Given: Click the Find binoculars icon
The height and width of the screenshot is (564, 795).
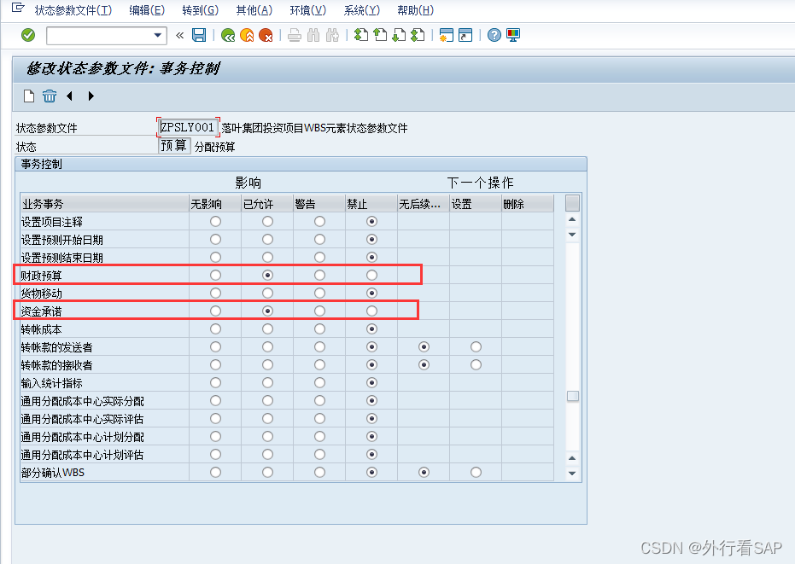Looking at the screenshot, I should pos(313,35).
